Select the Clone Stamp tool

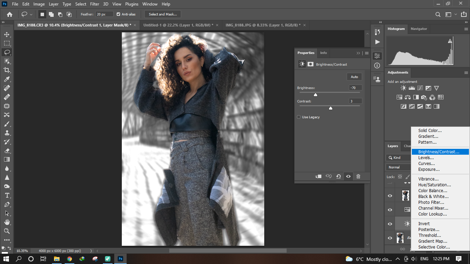(x=7, y=133)
